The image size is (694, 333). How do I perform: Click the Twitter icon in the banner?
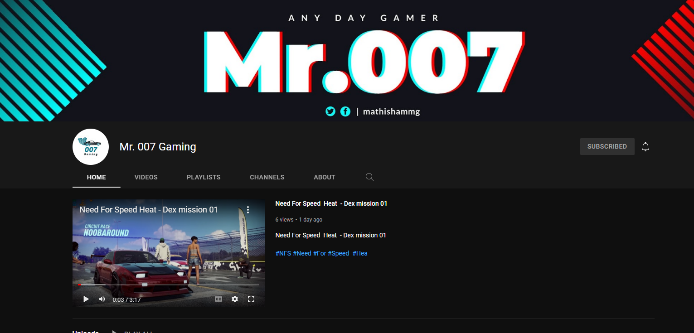(330, 111)
